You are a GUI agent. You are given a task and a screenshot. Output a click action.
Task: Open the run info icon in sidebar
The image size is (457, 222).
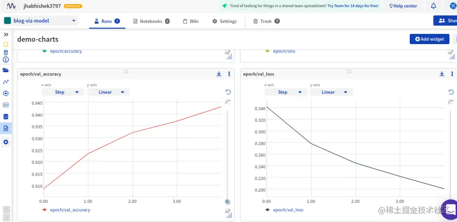pyautogui.click(x=6, y=59)
